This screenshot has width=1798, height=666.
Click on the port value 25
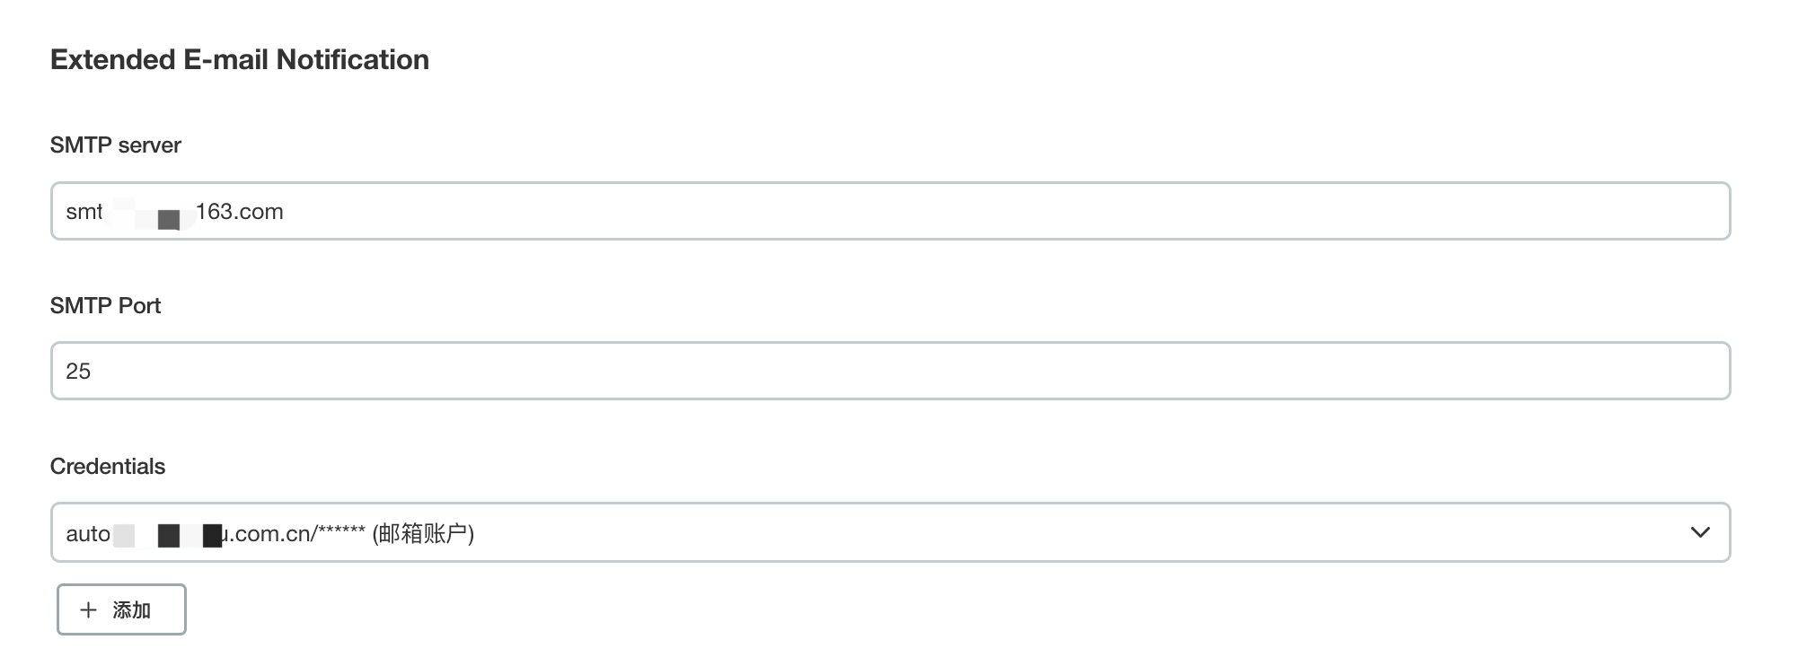(x=78, y=372)
